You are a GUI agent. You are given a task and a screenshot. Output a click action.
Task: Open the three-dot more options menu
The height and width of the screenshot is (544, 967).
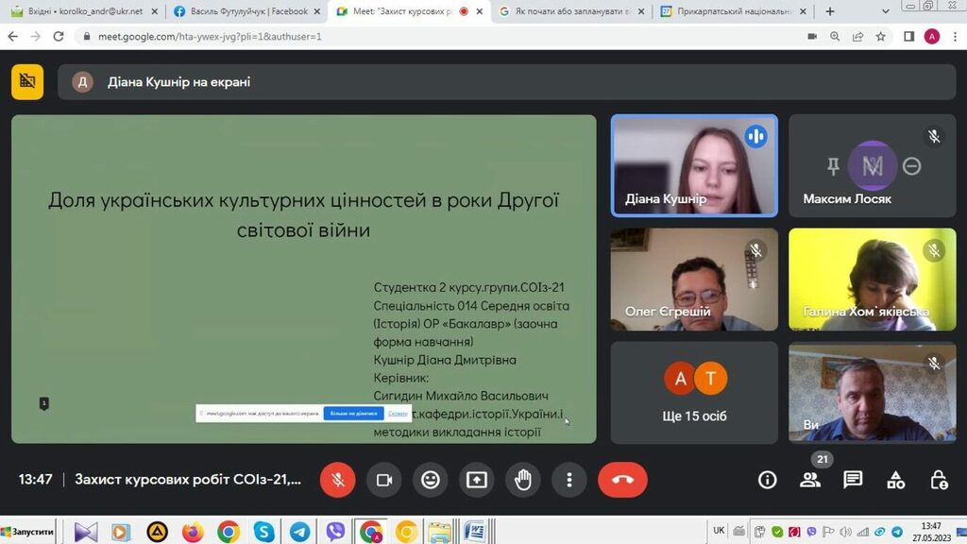(569, 480)
